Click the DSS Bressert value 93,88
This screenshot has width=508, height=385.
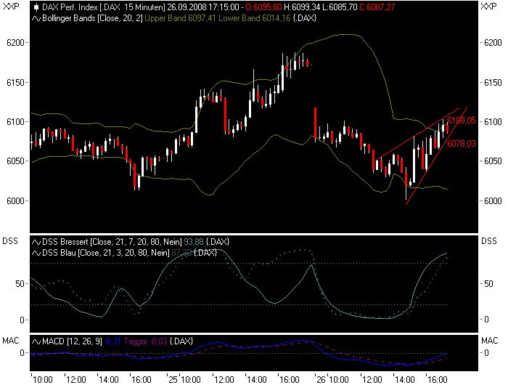tap(194, 242)
